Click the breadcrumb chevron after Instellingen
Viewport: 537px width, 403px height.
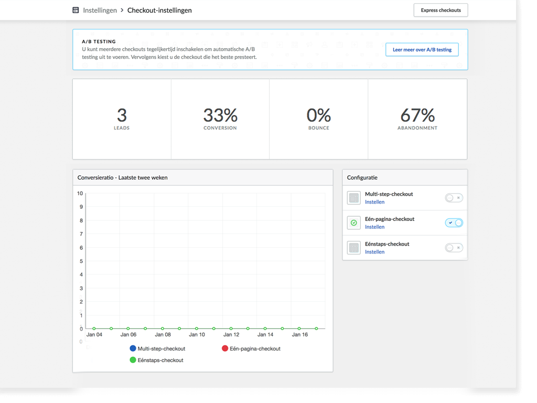[x=122, y=10]
